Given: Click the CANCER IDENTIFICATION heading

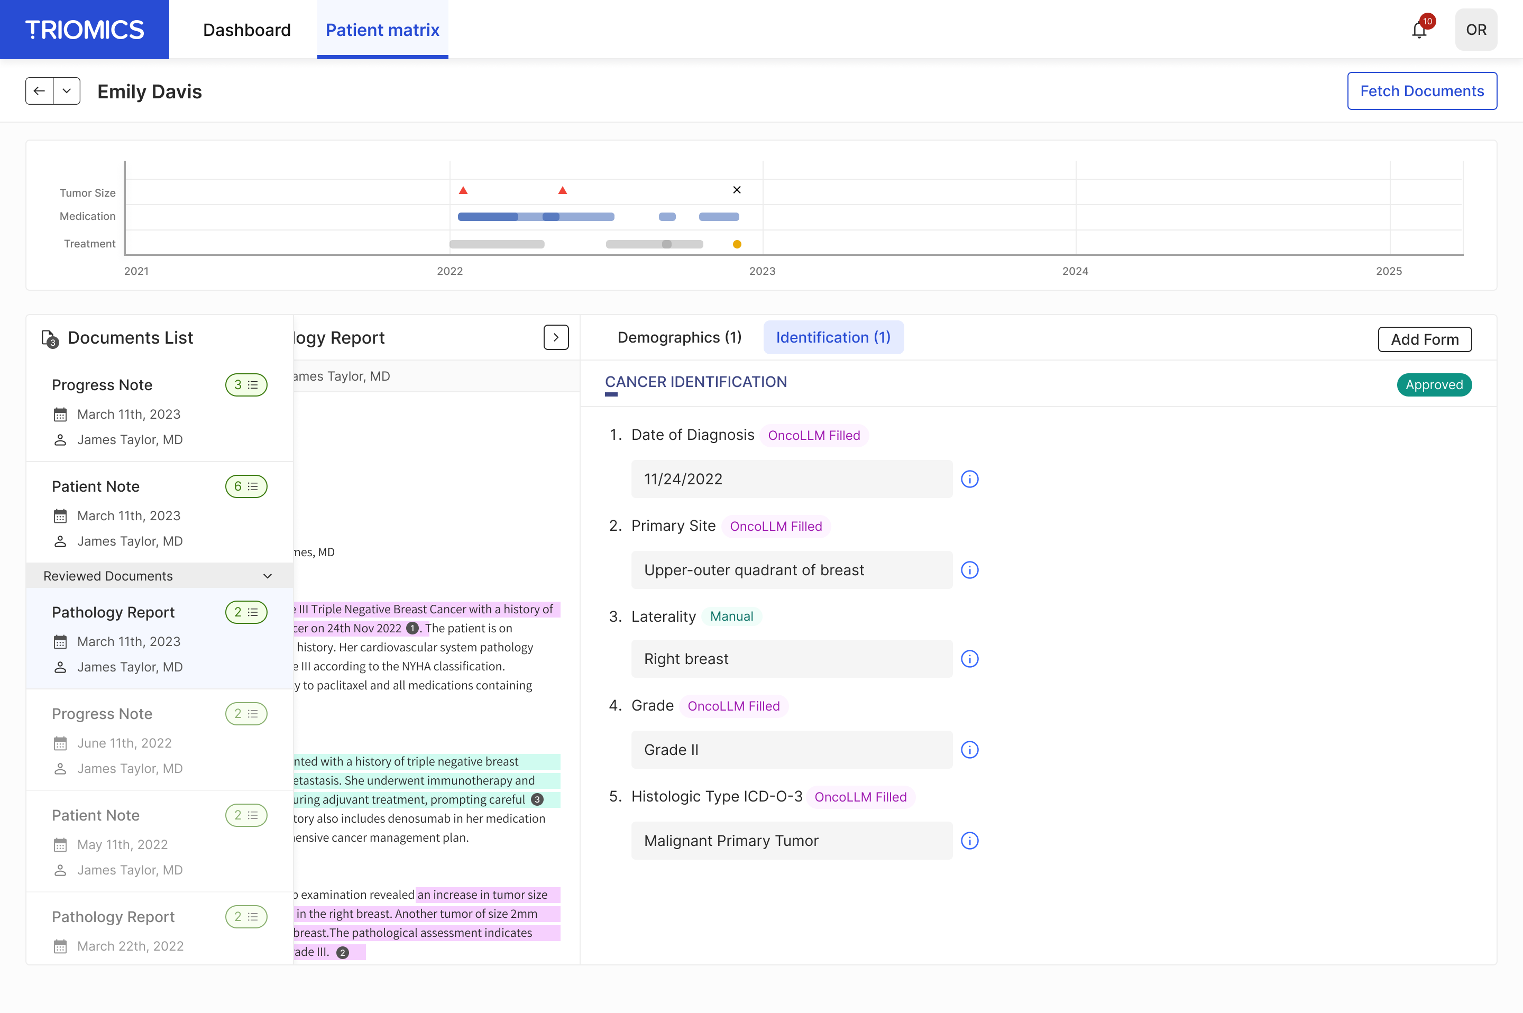Looking at the screenshot, I should pos(696,382).
